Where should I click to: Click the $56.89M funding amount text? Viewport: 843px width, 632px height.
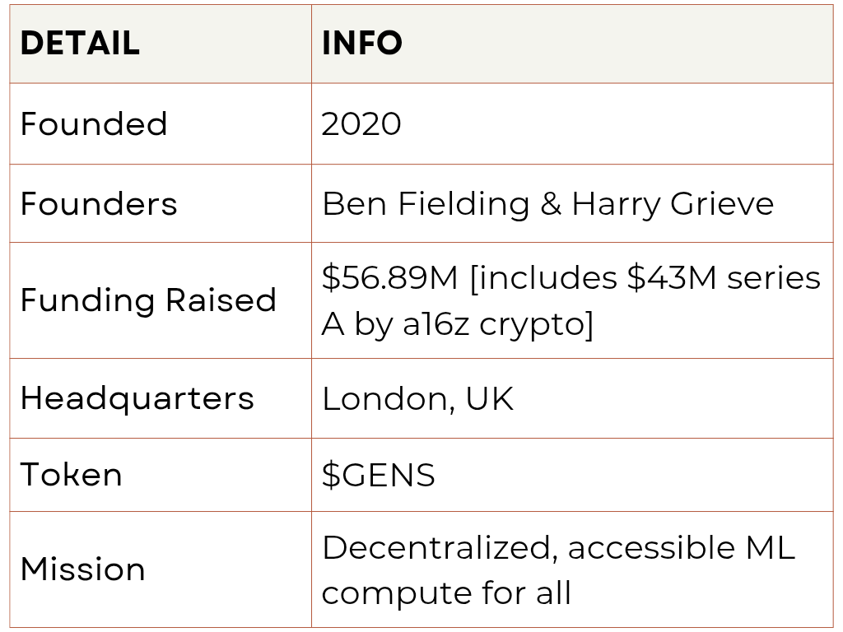coord(389,278)
